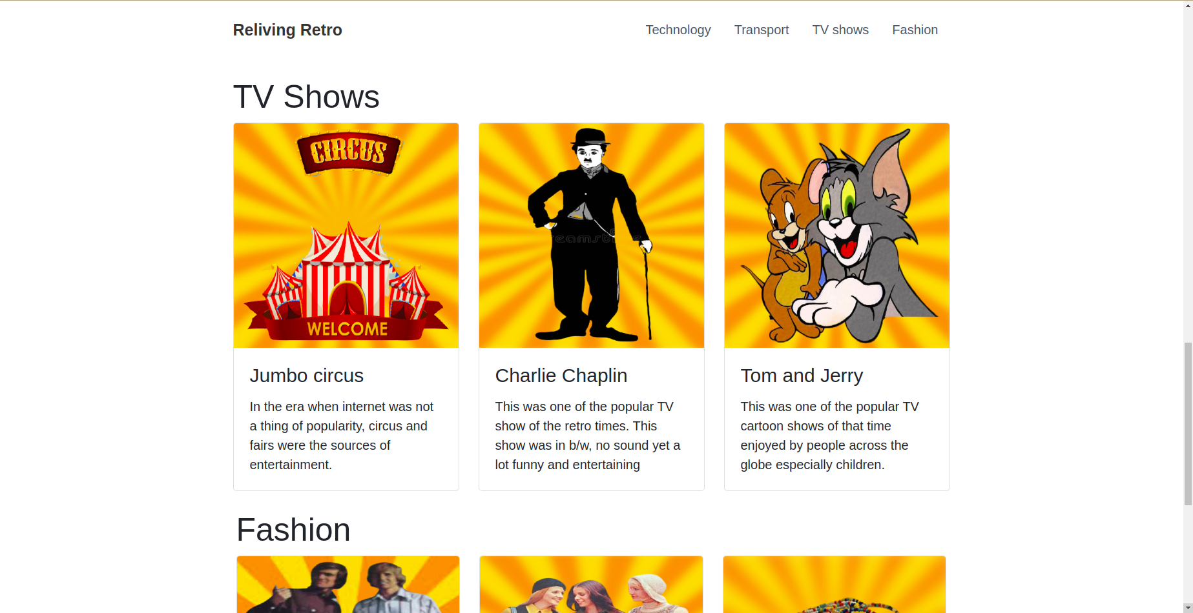Screen dimensions: 1193x613
Task: Click the Fashion section heading
Action: click(293, 530)
